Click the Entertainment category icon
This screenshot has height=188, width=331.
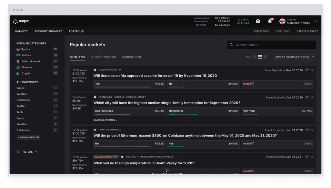coord(18,61)
